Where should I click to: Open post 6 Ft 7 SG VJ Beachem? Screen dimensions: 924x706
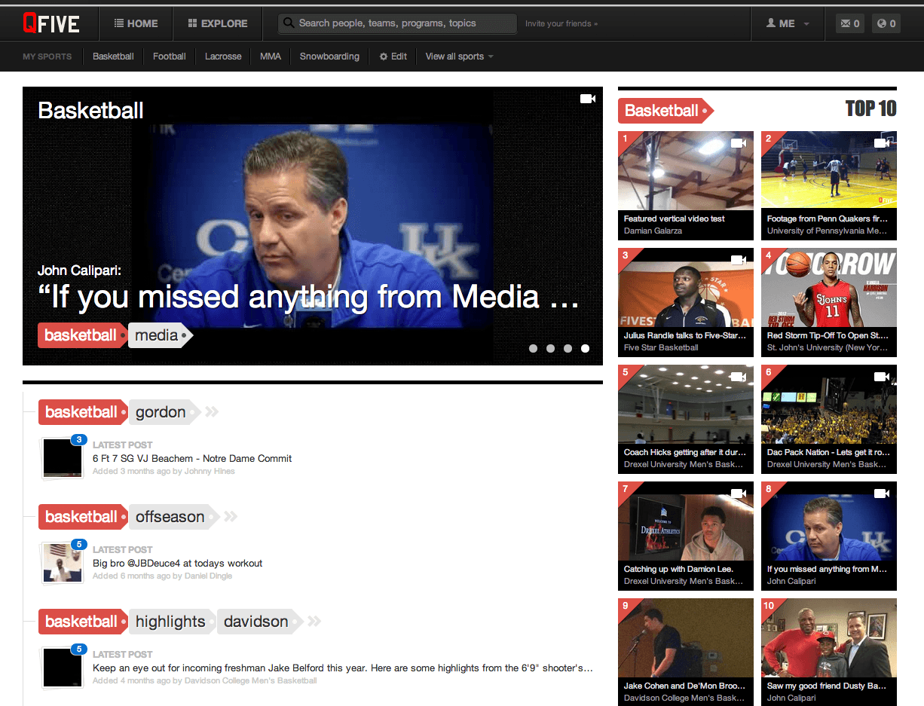(191, 458)
